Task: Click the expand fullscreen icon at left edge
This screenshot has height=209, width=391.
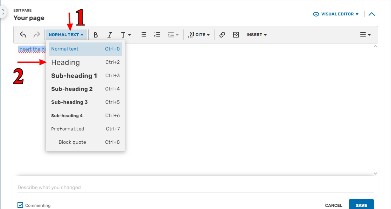Action: 2,12
